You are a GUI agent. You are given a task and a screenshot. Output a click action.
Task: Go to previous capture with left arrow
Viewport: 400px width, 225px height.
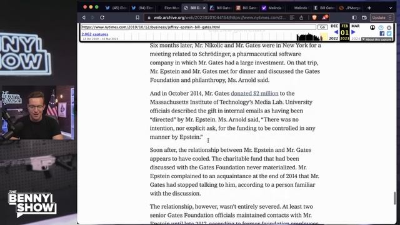[336, 32]
